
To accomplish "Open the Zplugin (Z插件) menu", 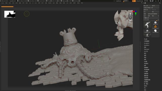I will [74, 3].
